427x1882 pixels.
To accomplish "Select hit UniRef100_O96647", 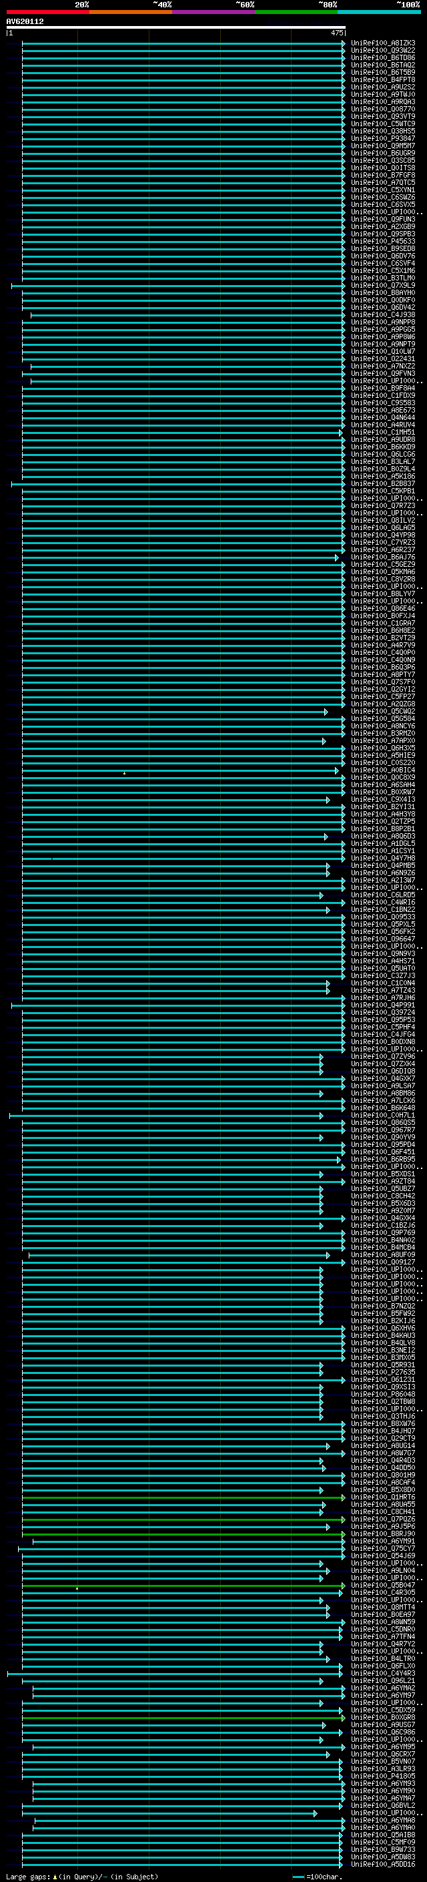I will [x=383, y=939].
